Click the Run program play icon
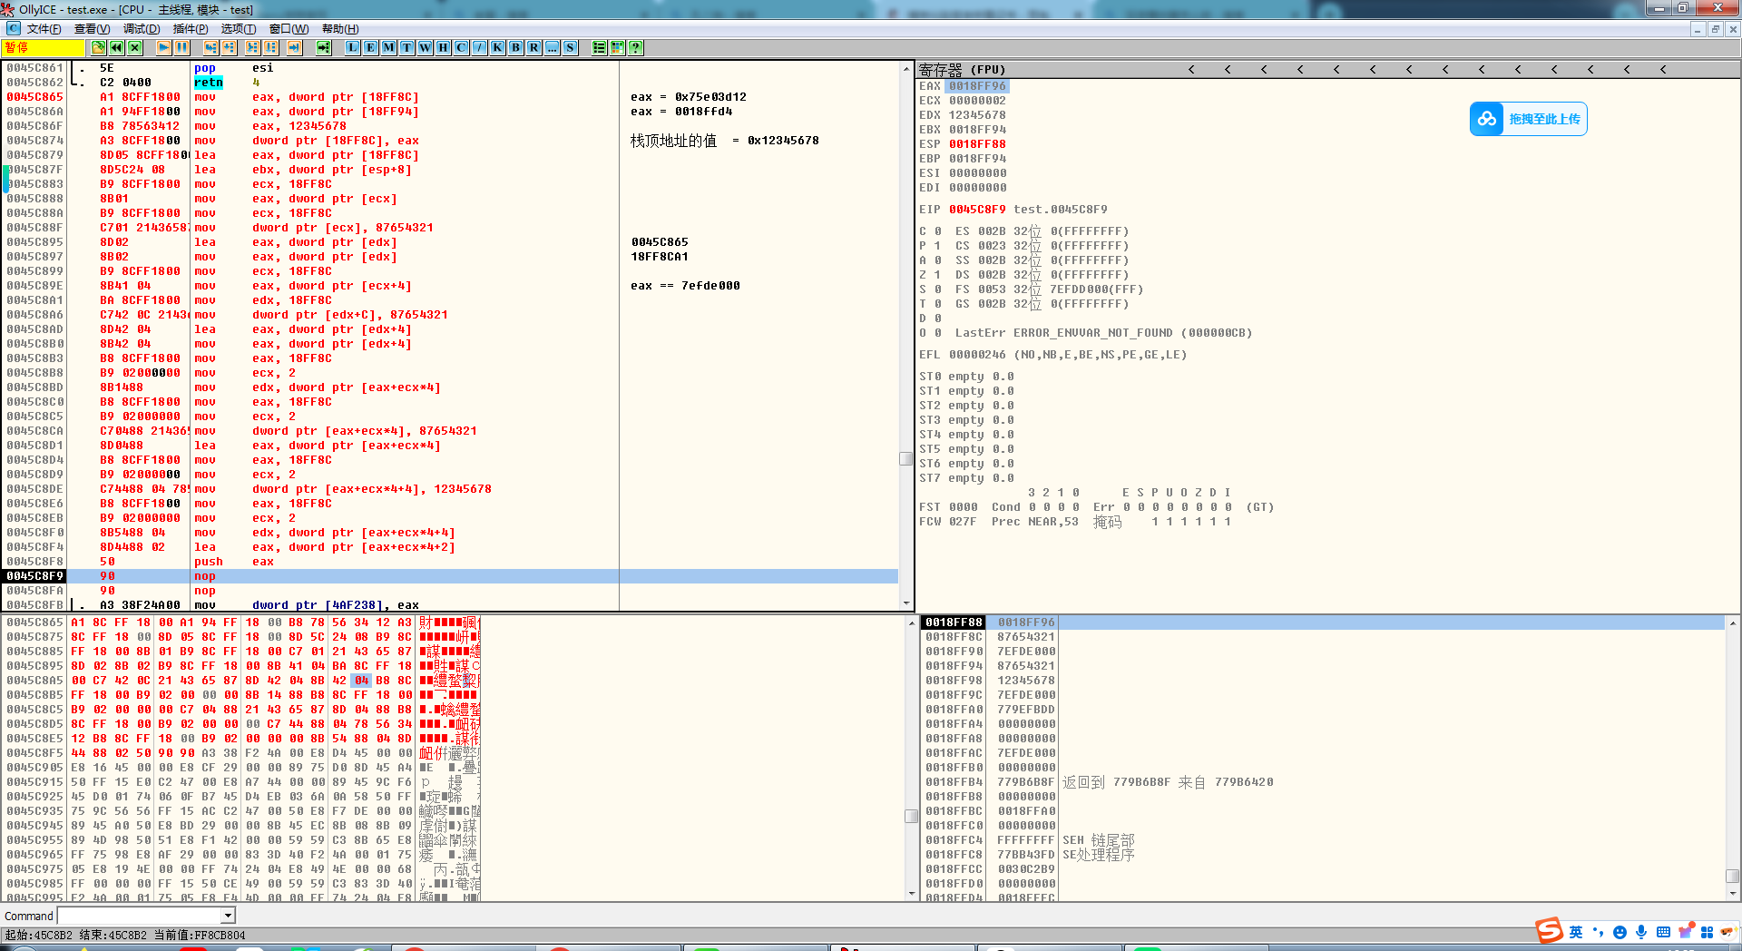 (163, 48)
